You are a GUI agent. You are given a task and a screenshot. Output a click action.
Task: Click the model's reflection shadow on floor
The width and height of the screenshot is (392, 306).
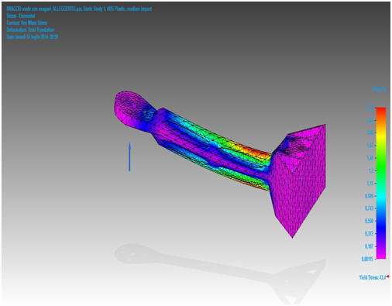click(219, 271)
